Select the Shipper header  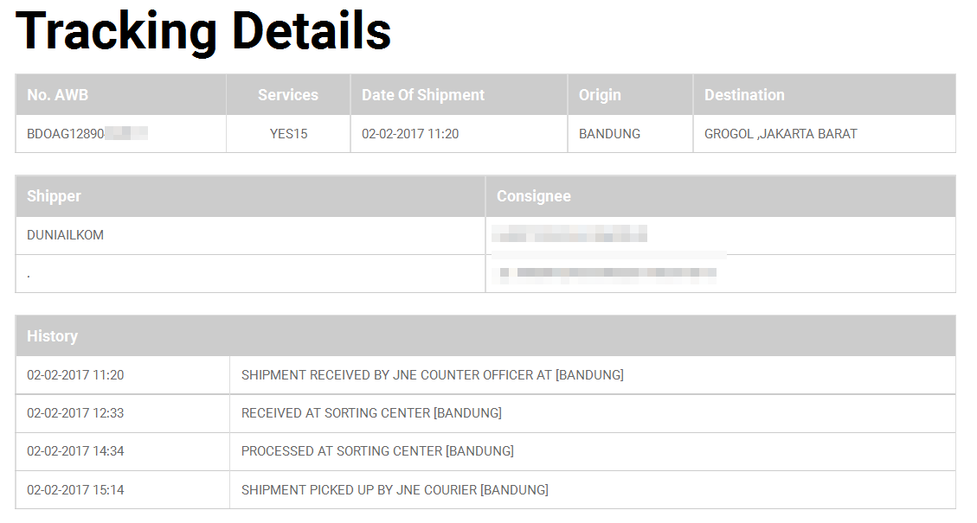[54, 196]
